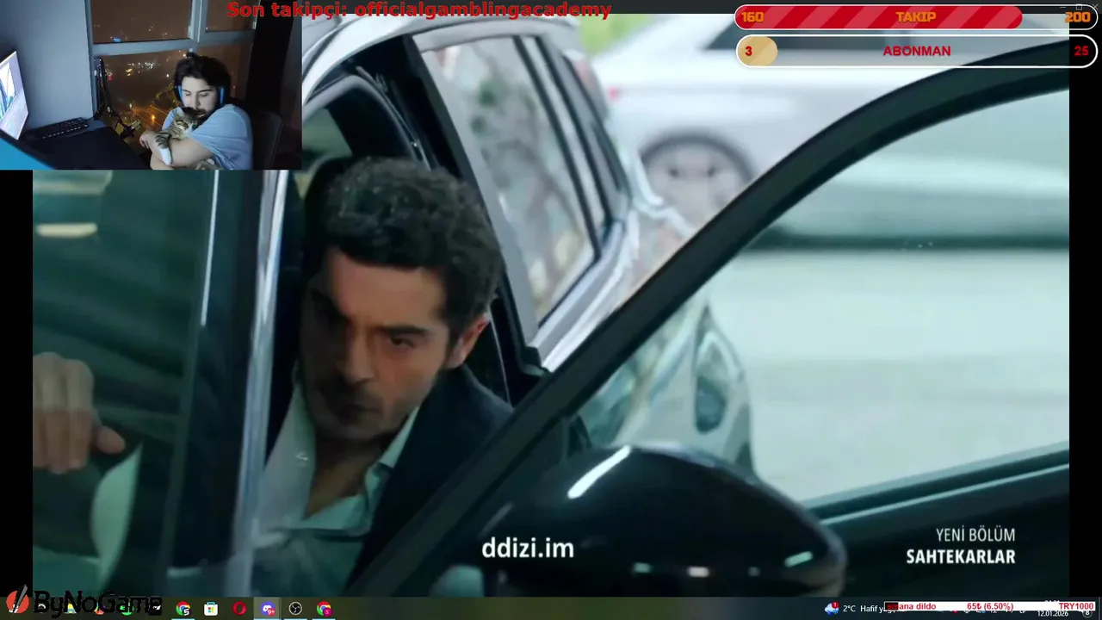The image size is (1102, 620).
Task: Click the 'Son takipçi: officialgamblingacademy' text
Action: tap(418, 10)
